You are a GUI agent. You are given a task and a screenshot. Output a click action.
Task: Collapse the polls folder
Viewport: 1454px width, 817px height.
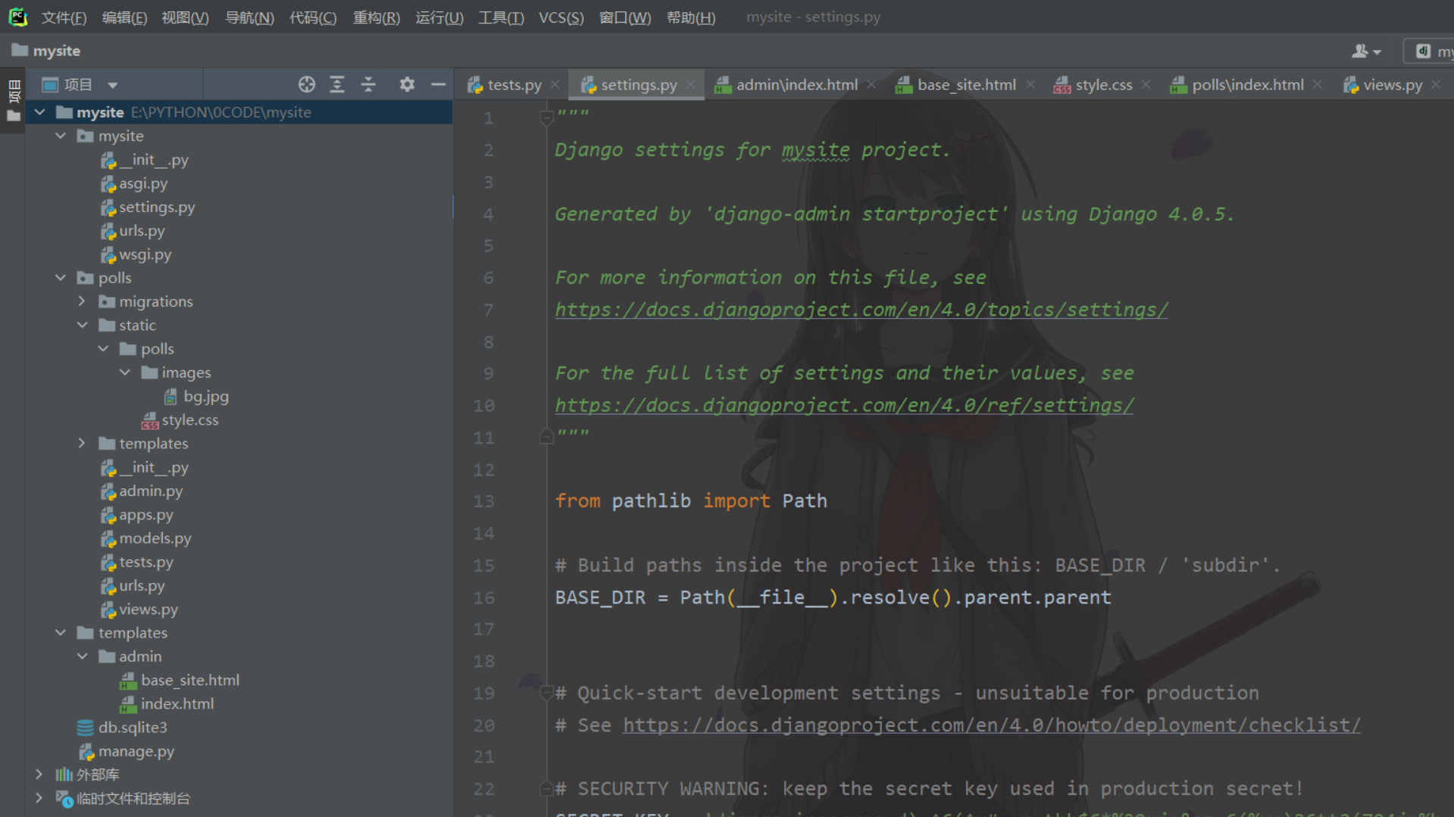click(x=61, y=278)
